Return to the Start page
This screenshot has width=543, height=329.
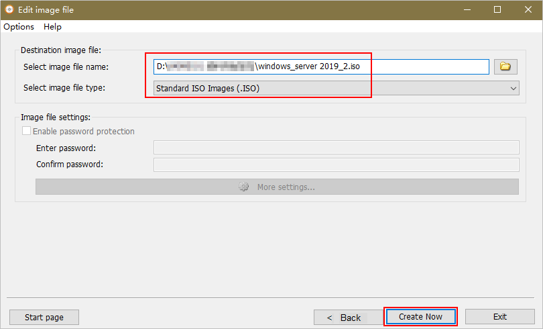click(44, 317)
